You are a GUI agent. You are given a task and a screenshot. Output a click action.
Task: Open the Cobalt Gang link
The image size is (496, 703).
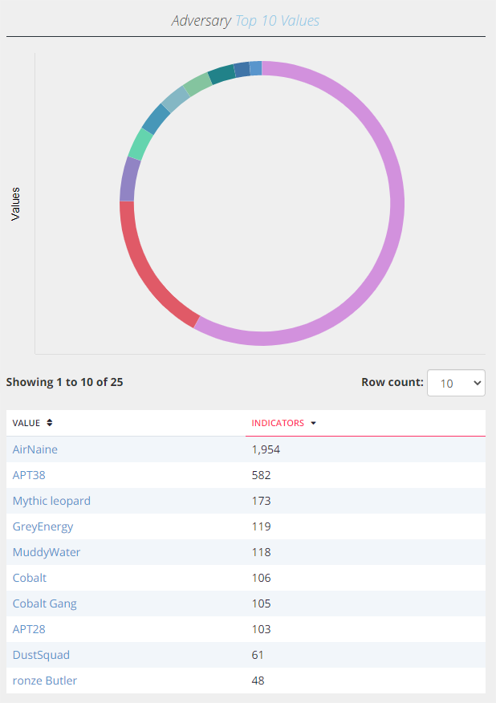pyautogui.click(x=44, y=603)
